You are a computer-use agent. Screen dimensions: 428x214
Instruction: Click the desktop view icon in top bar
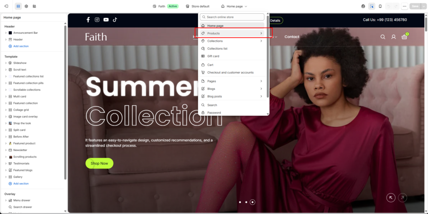(x=363, y=6)
